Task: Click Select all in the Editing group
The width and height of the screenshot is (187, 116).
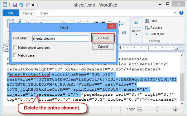Action: click(x=154, y=34)
